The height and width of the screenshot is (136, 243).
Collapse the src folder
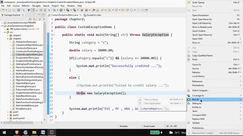click(x=5, y=32)
